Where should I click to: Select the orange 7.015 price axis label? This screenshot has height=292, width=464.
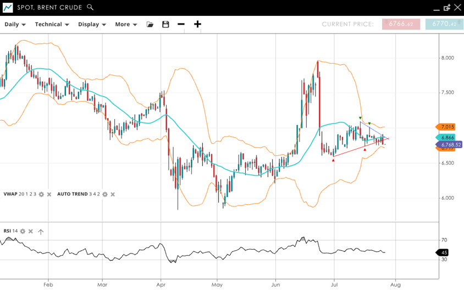pyautogui.click(x=447, y=127)
